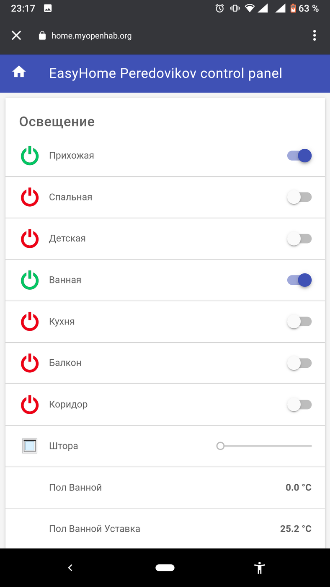Viewport: 330px width, 587px height.
Task: Open the browser three-dot menu
Action: (x=314, y=36)
